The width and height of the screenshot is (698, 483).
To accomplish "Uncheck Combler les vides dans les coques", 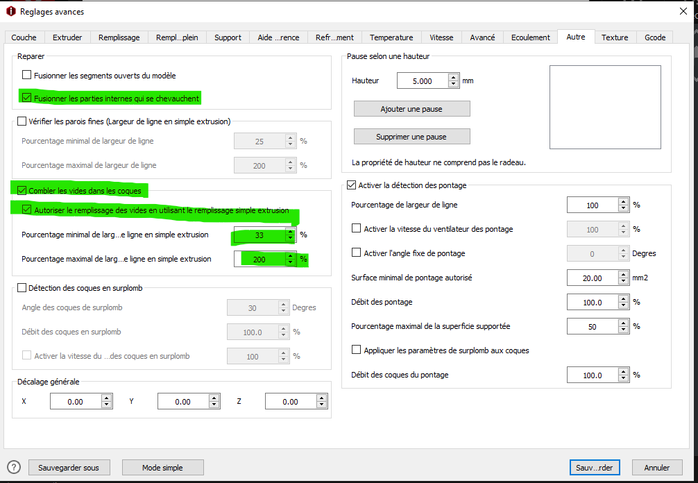I will pyautogui.click(x=22, y=191).
